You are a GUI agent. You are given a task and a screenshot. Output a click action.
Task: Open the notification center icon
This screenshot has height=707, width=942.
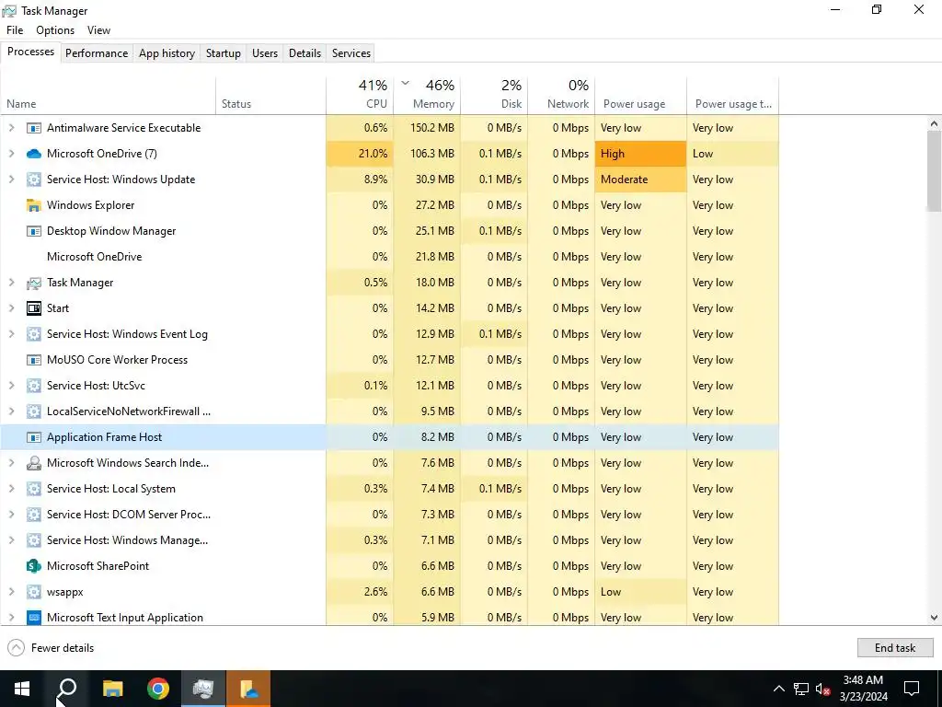[912, 689]
